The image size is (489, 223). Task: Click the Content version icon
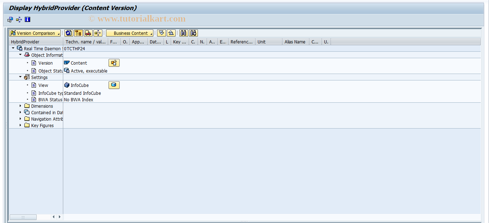[67, 62]
